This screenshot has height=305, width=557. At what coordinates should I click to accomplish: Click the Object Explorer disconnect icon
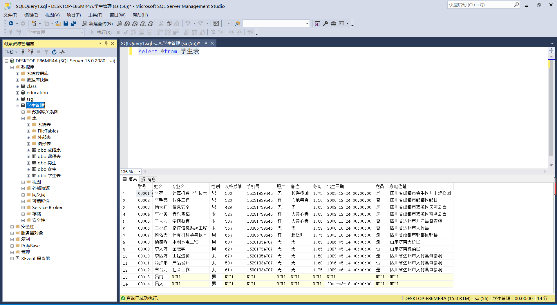tap(31, 52)
